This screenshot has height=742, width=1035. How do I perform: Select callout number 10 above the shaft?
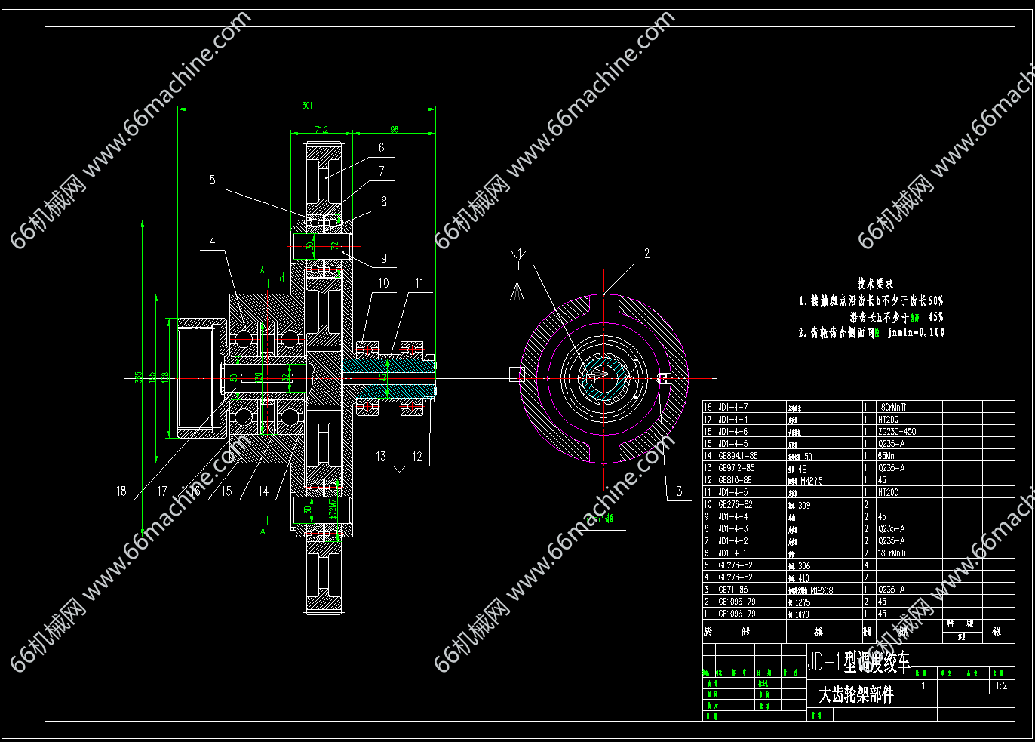point(384,283)
